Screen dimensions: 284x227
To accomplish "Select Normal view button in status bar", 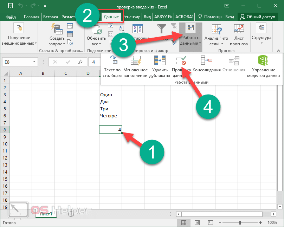I will pos(183,223).
